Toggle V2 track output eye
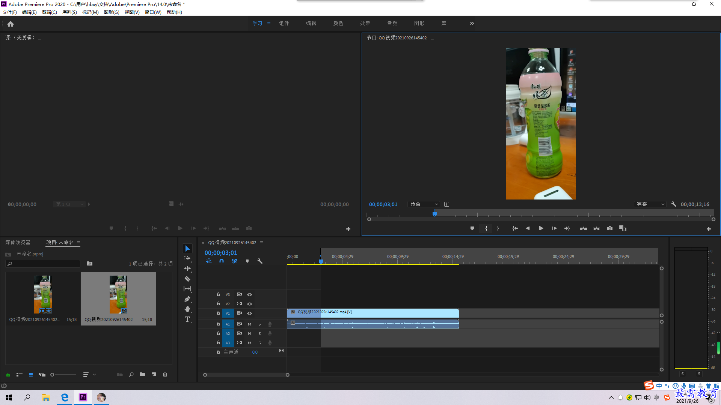The image size is (721, 405). point(249,304)
